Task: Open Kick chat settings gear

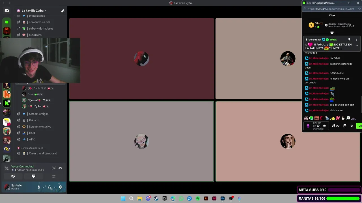Action: pyautogui.click(x=352, y=126)
